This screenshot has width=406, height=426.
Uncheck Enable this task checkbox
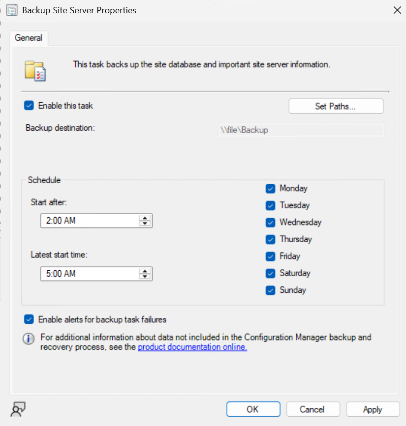pyautogui.click(x=29, y=106)
